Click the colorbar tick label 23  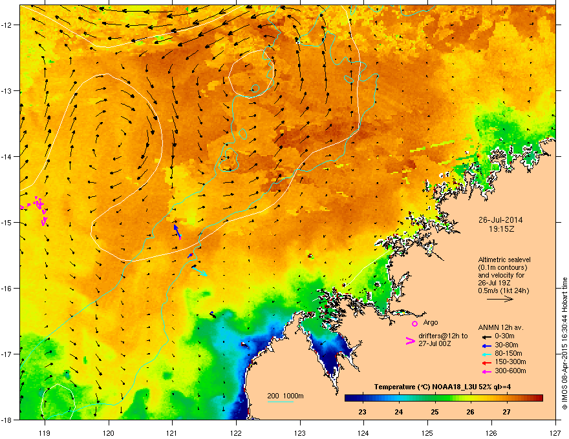pos(362,412)
